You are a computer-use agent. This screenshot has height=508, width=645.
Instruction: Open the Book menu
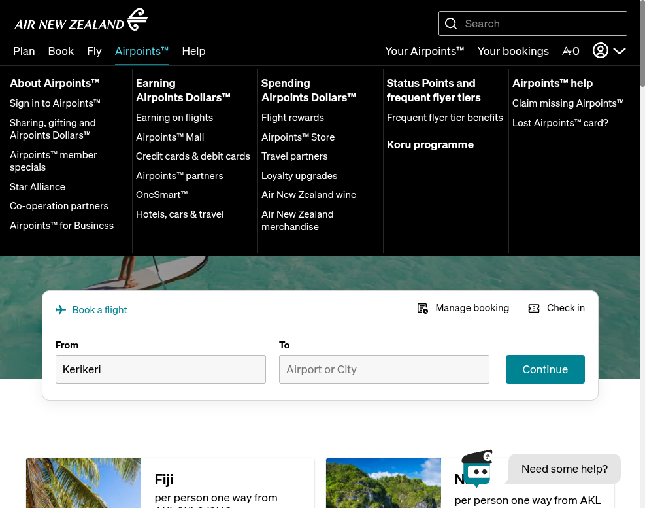[61, 51]
